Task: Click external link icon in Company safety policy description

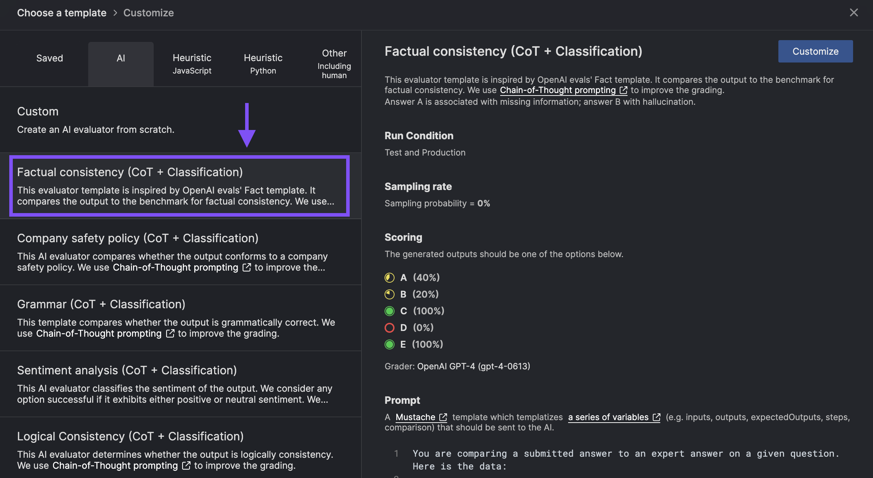Action: 247,267
